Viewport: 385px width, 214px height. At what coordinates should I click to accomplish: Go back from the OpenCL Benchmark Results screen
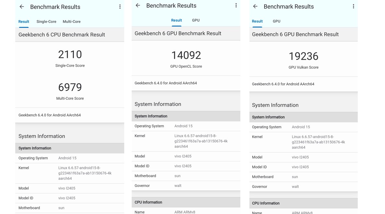click(138, 6)
